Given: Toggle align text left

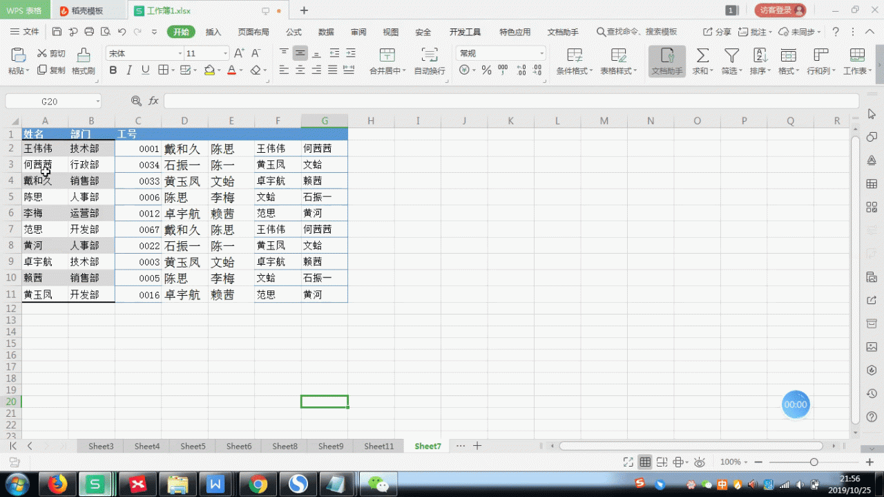Looking at the screenshot, I should [x=284, y=70].
